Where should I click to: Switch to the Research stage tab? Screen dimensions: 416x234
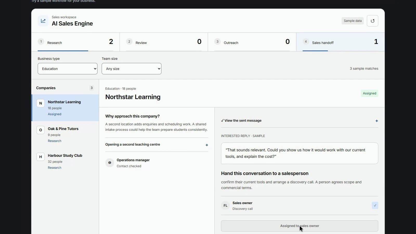(x=75, y=42)
